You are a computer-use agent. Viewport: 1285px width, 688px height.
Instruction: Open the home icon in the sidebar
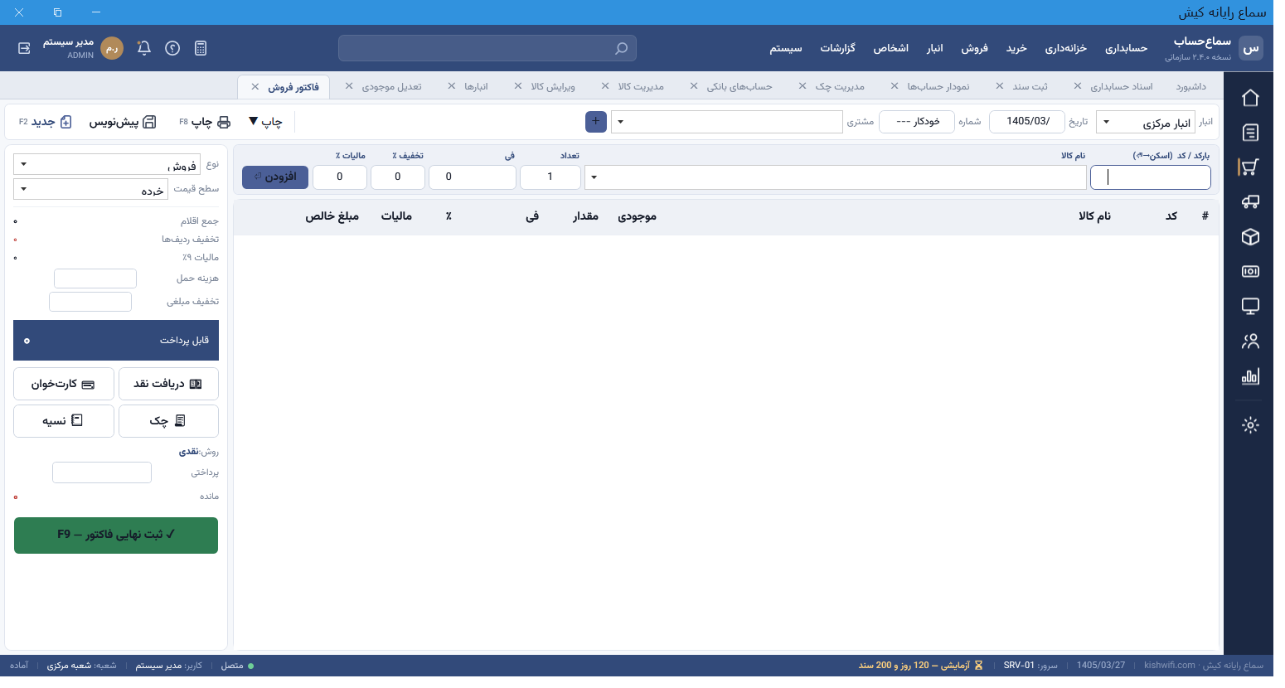1250,98
